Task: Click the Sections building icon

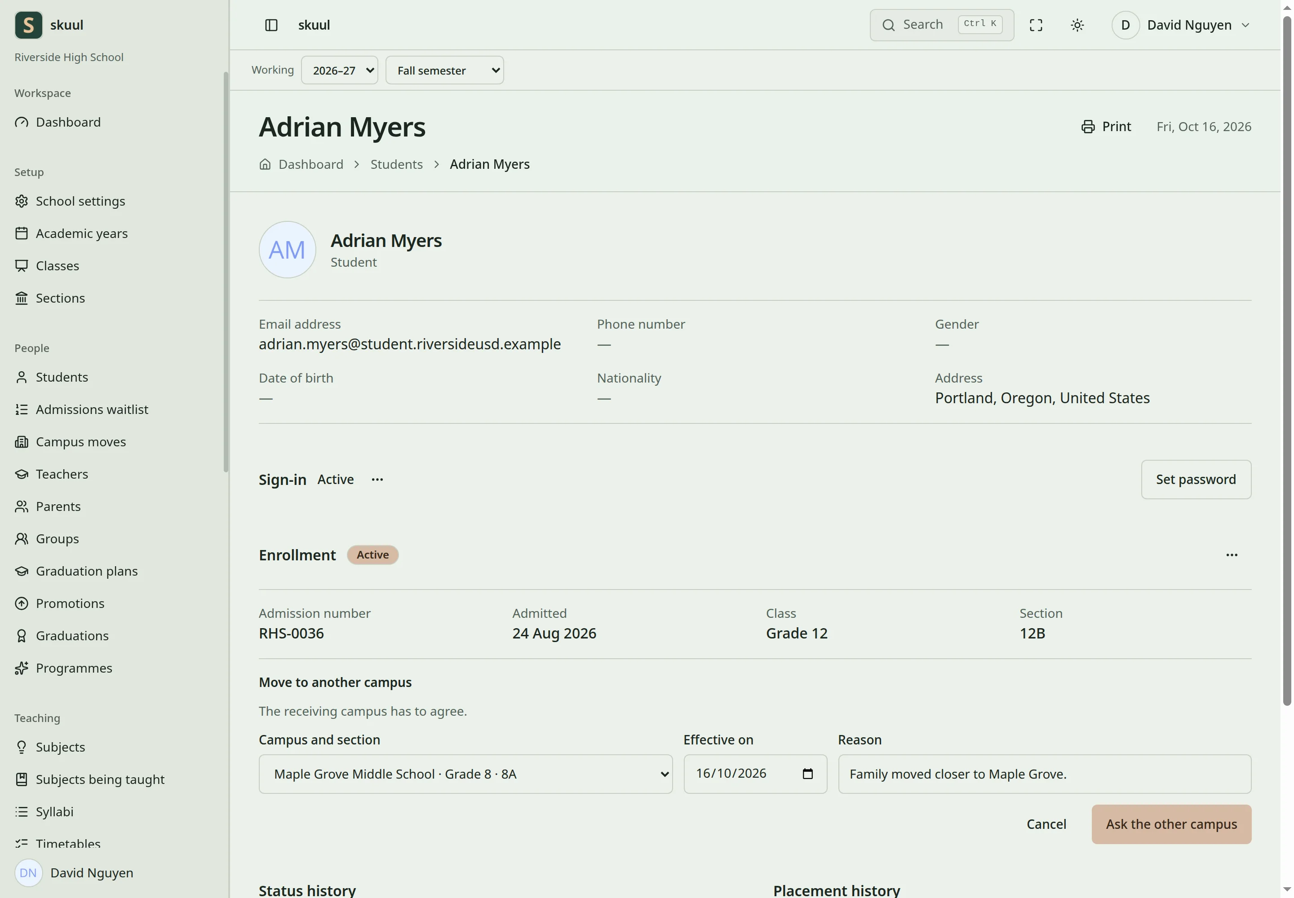Action: pos(22,298)
